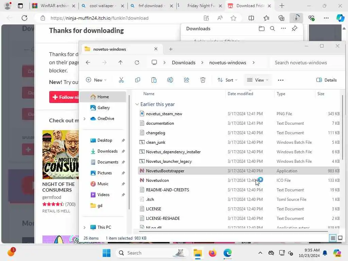Viewport: 348px width, 261px height.
Task: Click the Cut scissors icon in Explorer toolbar
Action: [121, 80]
